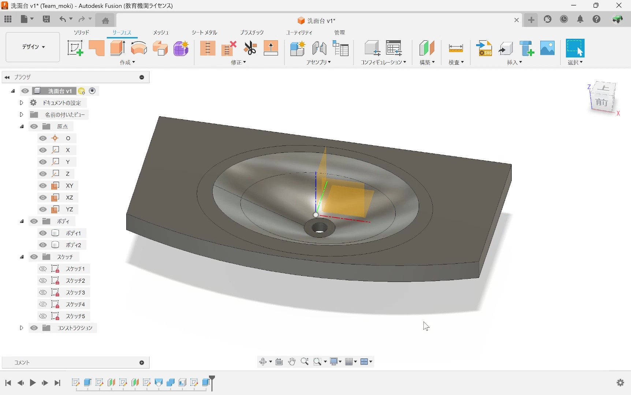The width and height of the screenshot is (631, 395).
Task: Hide ボディ1 in the browser
Action: point(43,233)
